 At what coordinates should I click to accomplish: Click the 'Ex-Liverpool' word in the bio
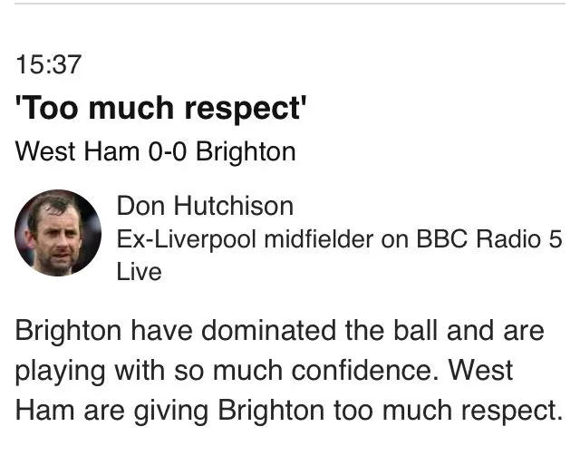click(171, 239)
